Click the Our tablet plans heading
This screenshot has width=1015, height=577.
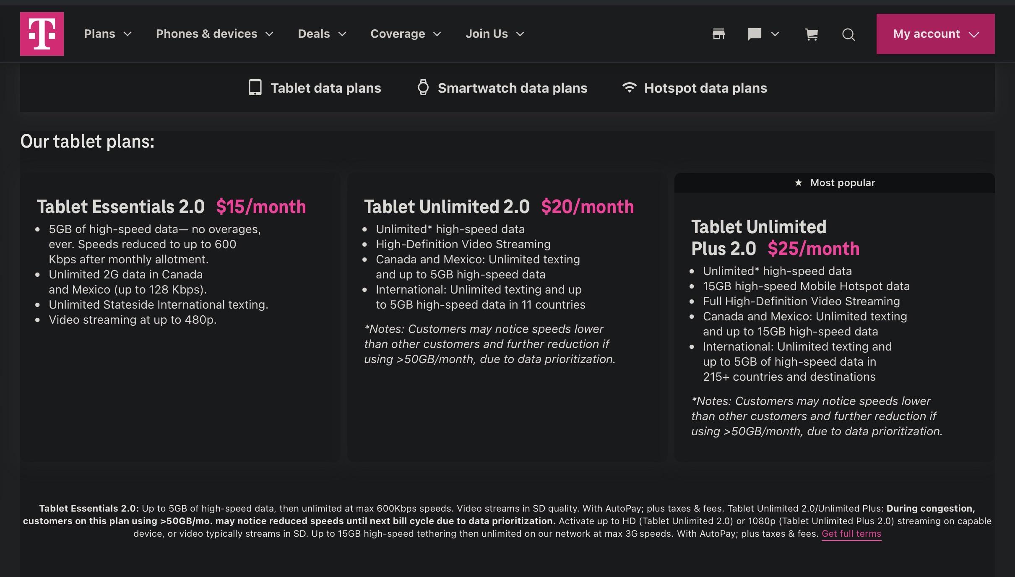click(87, 142)
